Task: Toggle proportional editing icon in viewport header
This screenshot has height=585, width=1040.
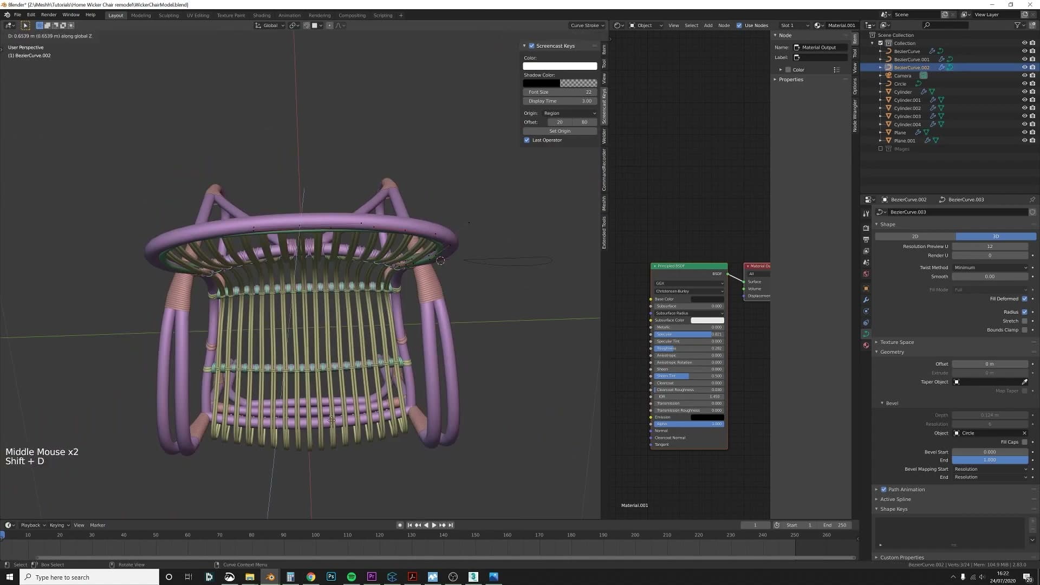Action: point(329,25)
